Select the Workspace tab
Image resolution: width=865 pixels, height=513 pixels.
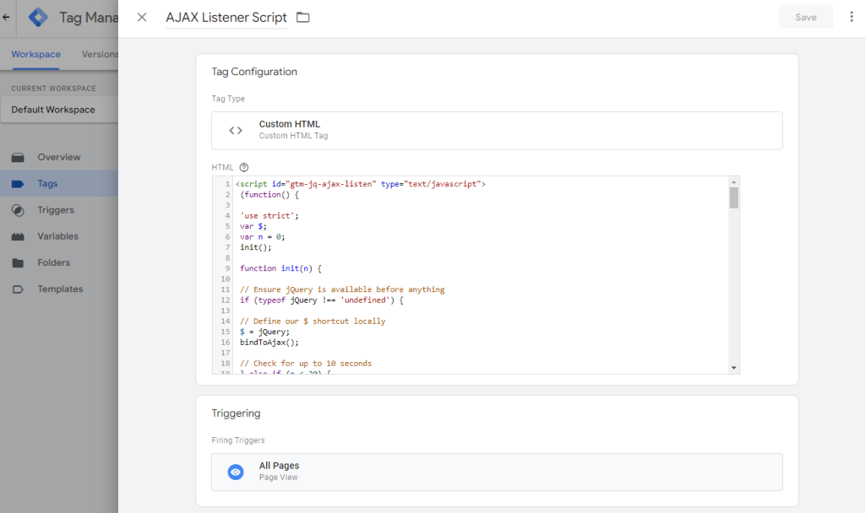point(35,54)
